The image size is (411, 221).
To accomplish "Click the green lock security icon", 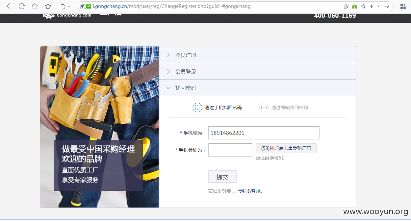I will (x=354, y=6).
